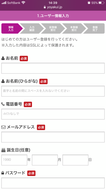Tap the person icon beside お名前(ひらがな)
Screen dimensions: 106x190
[x=3, y=81]
